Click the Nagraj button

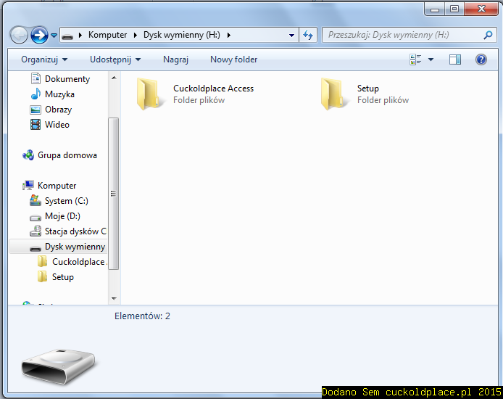tap(175, 59)
